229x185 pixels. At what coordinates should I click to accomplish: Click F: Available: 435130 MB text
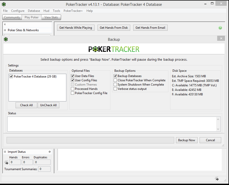tap(187, 94)
